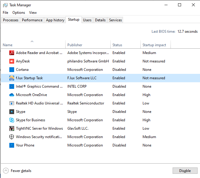Switch to the Users tab
Viewport: 200px width, 178px height.
(87, 20)
